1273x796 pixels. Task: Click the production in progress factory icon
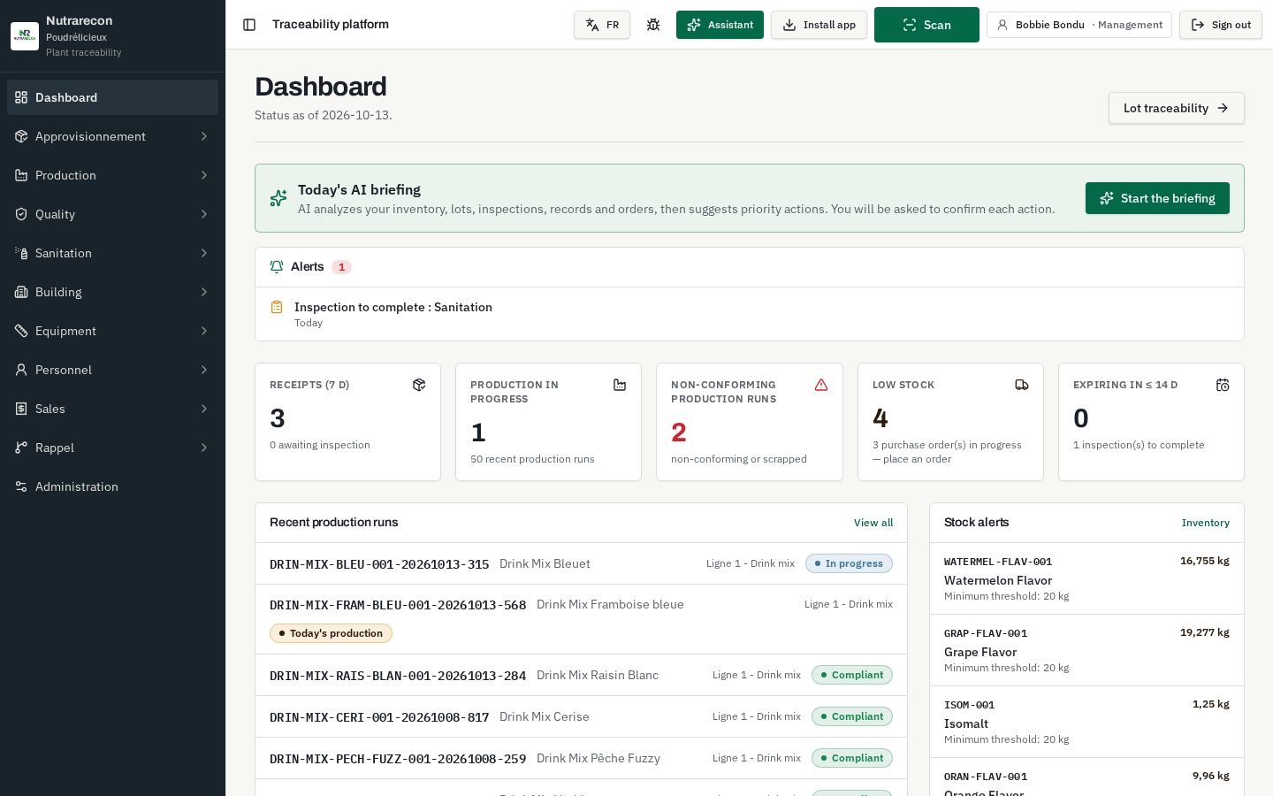620,385
